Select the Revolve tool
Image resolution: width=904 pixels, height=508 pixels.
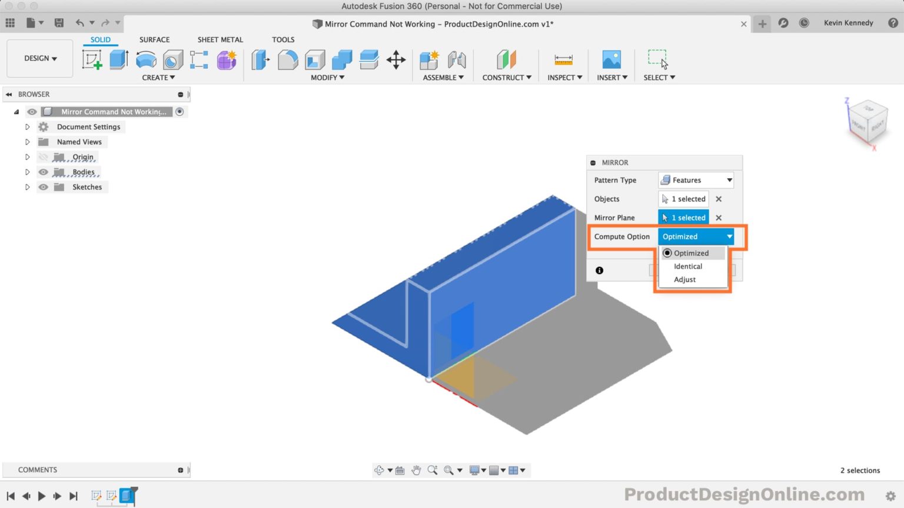point(145,59)
